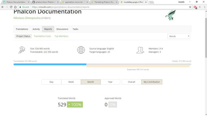The width and height of the screenshot is (207, 116).
Task: Open the Top Members report link
Action: point(61,36)
